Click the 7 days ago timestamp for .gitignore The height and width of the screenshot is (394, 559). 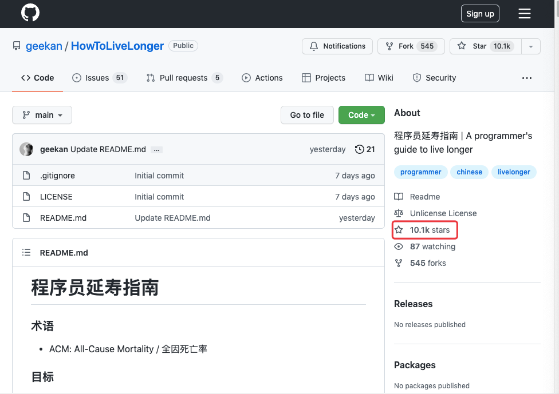click(x=355, y=176)
